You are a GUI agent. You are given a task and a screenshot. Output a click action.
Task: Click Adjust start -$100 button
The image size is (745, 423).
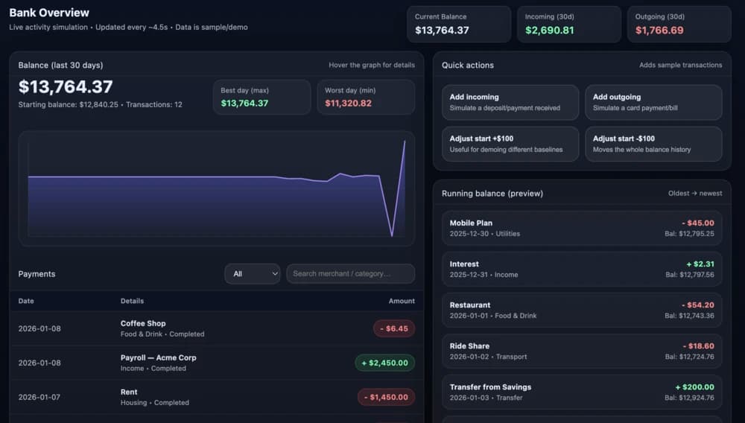tap(653, 144)
